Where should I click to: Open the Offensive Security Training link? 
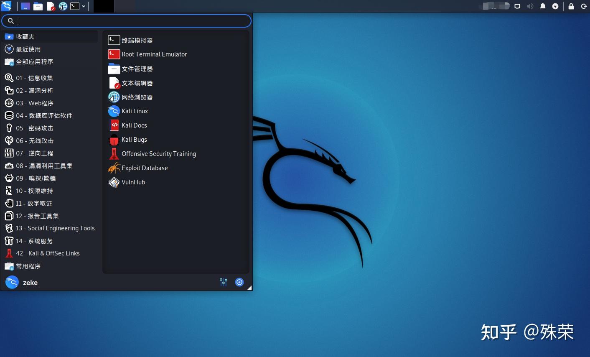point(158,153)
